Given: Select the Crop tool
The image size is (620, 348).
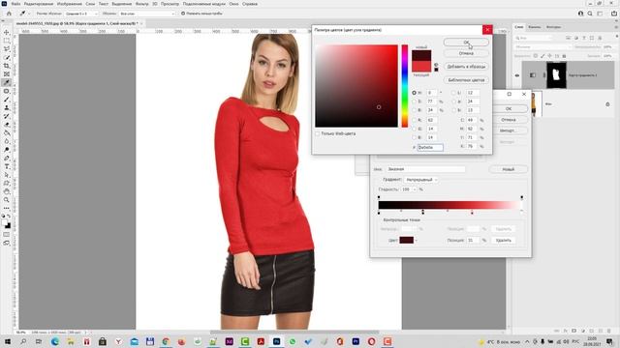Looking at the screenshot, I should click(x=7, y=66).
